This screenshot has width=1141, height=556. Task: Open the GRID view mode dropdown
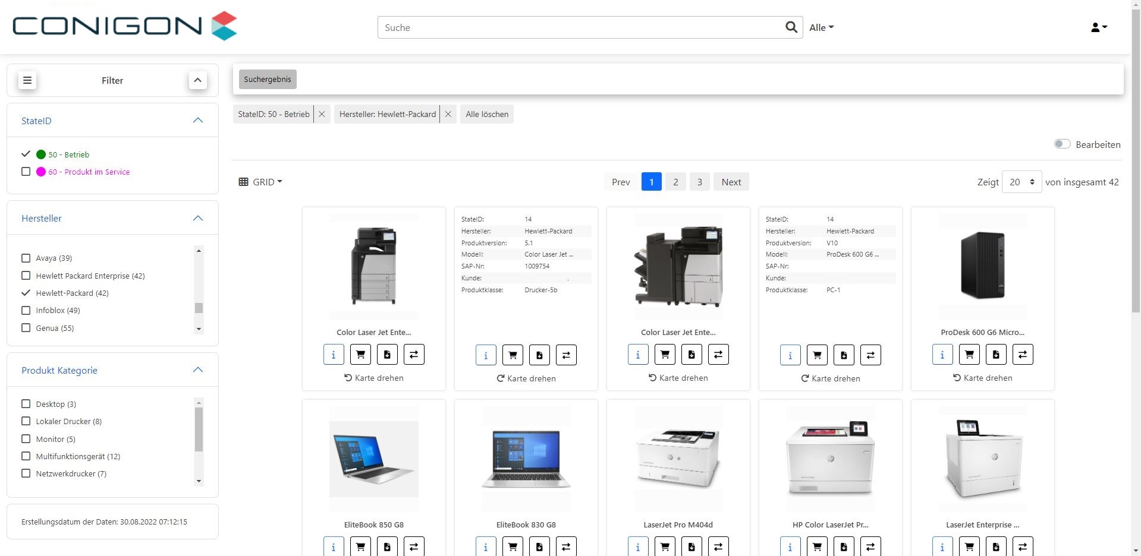260,182
